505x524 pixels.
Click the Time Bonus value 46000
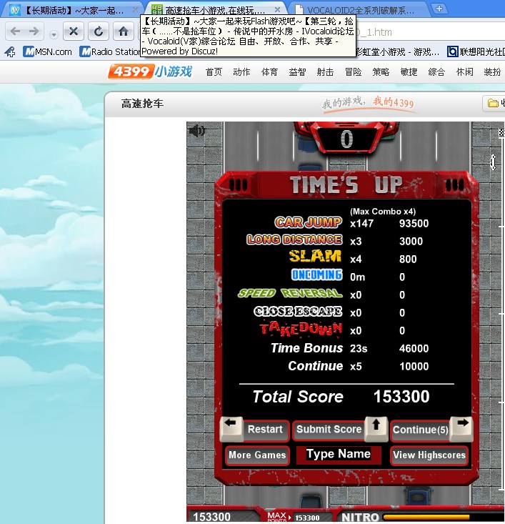pyautogui.click(x=414, y=349)
